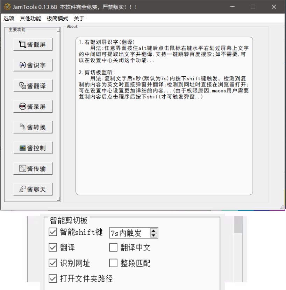Click the 酱翻译 translate icon
Screen dimensions: 286x290
coord(22,85)
